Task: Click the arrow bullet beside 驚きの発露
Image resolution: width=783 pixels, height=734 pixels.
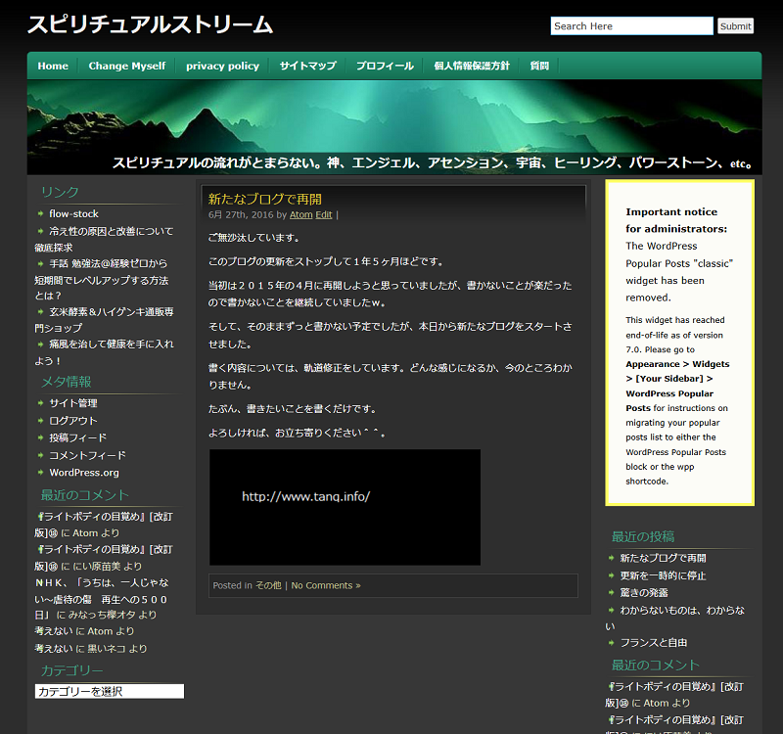Action: coord(611,593)
